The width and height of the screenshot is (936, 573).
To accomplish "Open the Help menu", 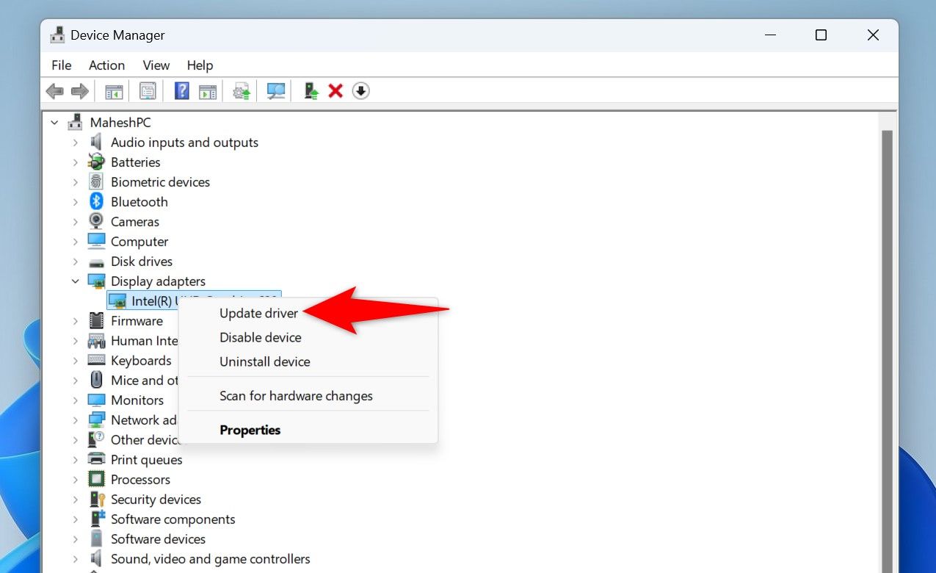I will pyautogui.click(x=200, y=65).
